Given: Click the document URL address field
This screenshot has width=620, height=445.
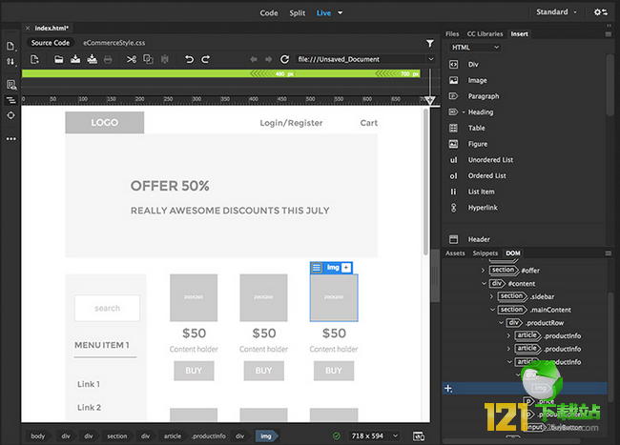Looking at the screenshot, I should (x=361, y=59).
